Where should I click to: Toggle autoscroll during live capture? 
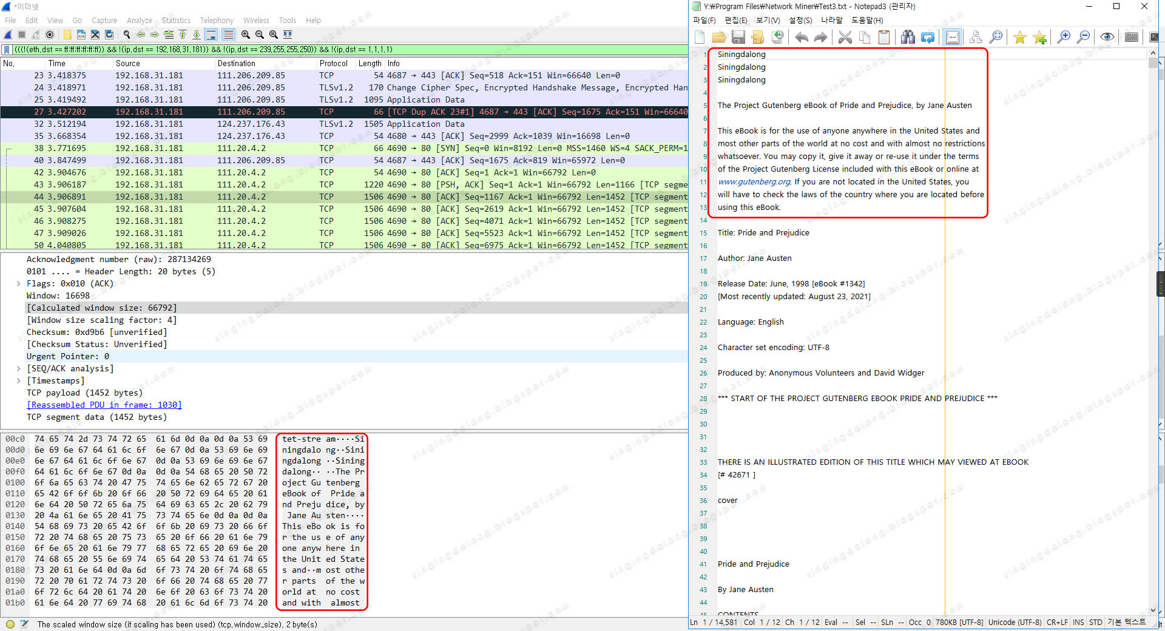(x=211, y=35)
